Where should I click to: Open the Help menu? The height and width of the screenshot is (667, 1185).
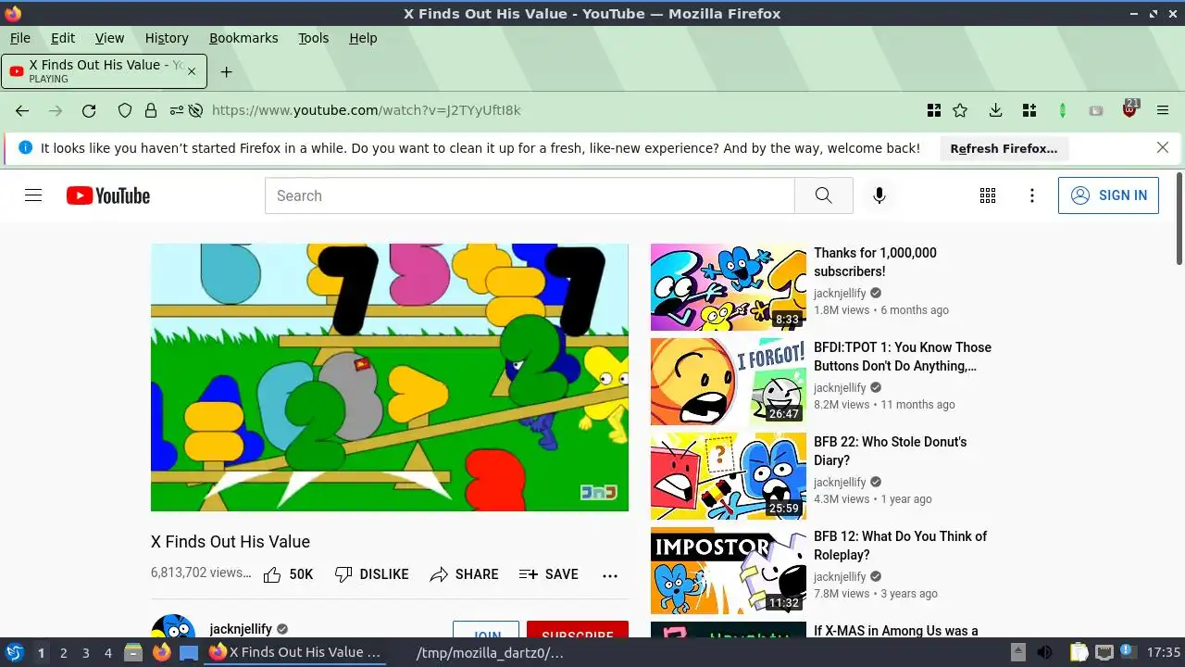(363, 38)
